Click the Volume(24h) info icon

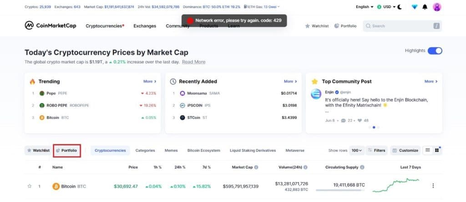[x=305, y=168]
